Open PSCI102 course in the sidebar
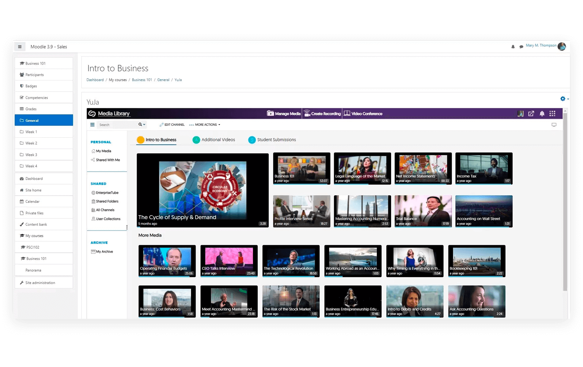The image size is (583, 367). coord(44,247)
